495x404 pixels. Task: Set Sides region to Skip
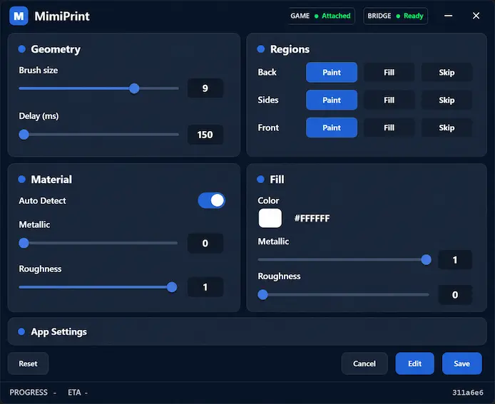446,100
